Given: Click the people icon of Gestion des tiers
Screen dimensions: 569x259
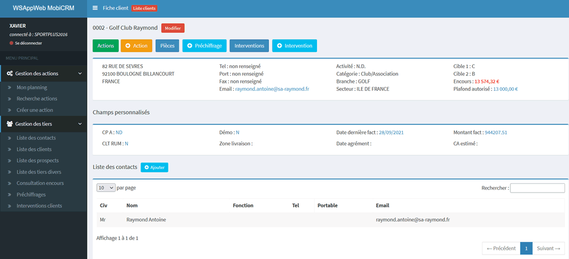Looking at the screenshot, I should [x=10, y=124].
